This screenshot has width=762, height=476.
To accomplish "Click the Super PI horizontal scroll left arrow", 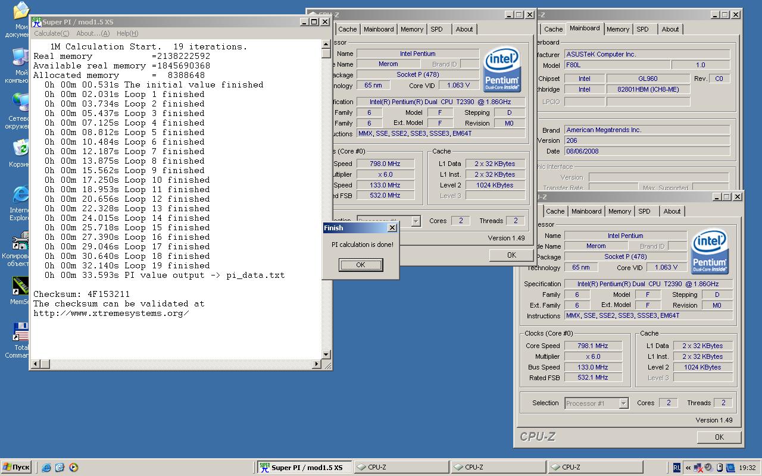I will pos(35,364).
